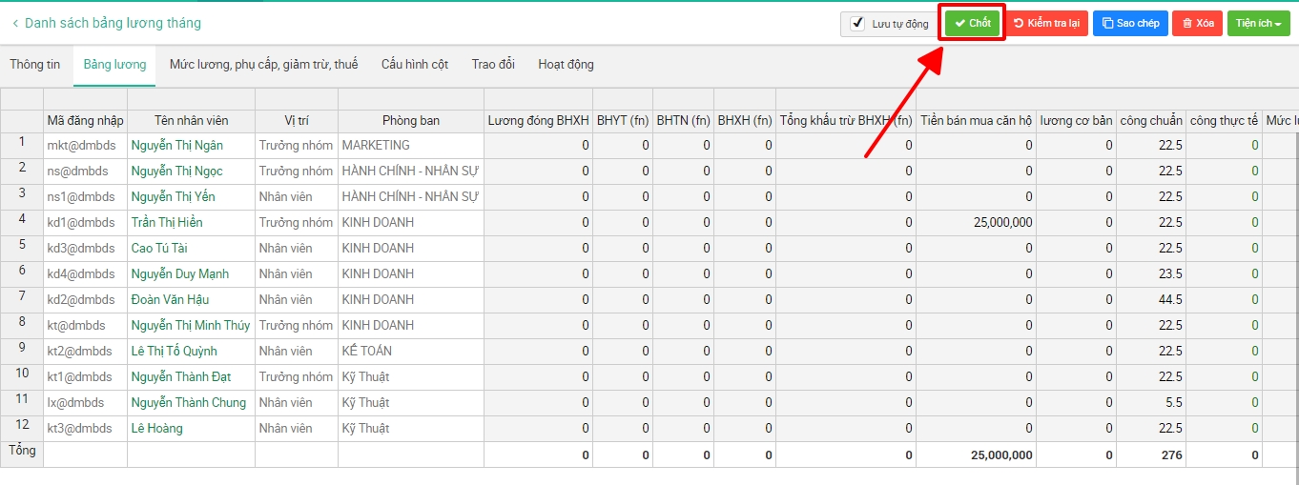
Task: Click the red Xóa delete button
Action: click(x=1197, y=23)
